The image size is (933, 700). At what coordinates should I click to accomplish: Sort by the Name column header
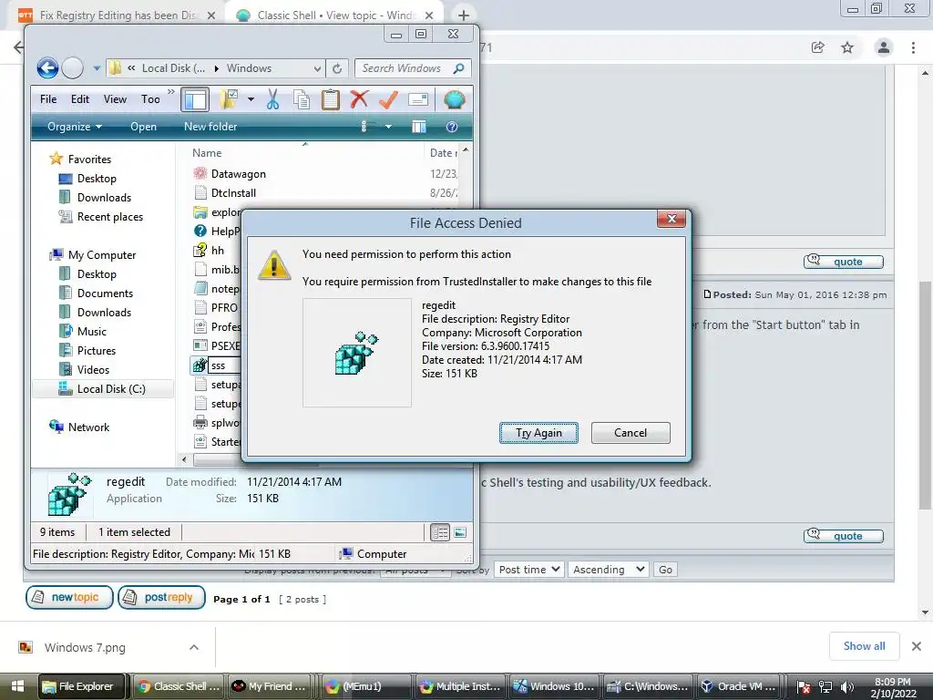(207, 153)
